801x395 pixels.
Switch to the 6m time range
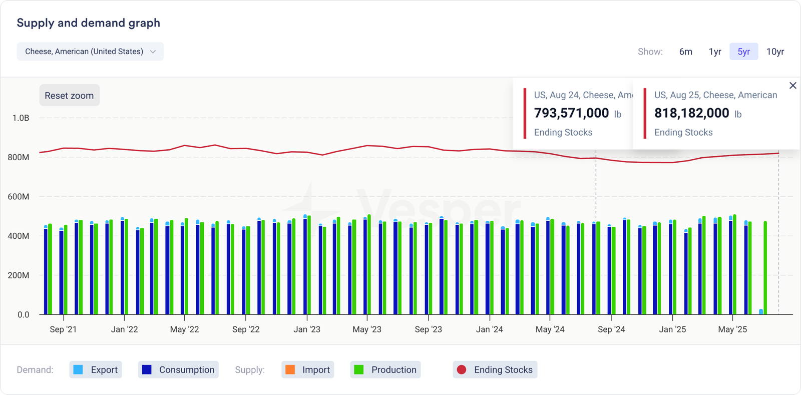[x=685, y=52]
